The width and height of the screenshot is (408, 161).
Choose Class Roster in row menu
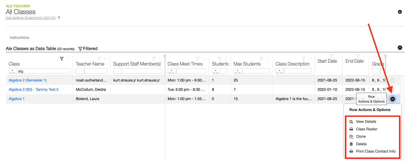coord(367,129)
